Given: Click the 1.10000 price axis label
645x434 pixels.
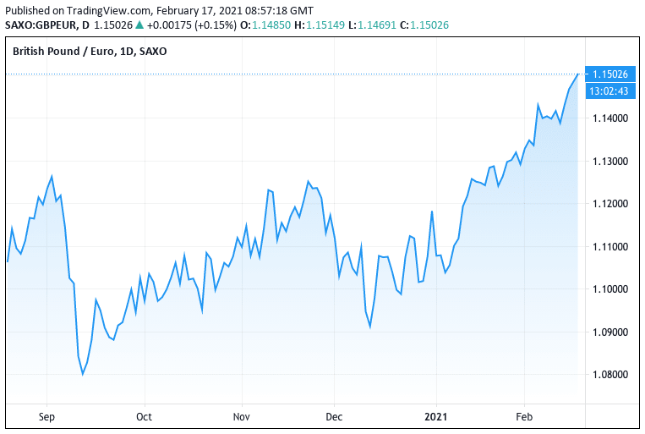Looking at the screenshot, I should 609,289.
